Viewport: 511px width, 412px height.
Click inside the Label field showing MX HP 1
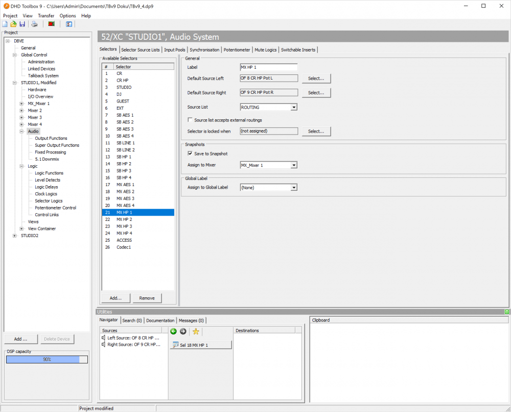tap(268, 66)
